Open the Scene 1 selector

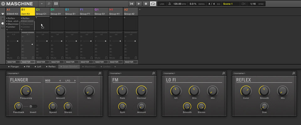231,4
